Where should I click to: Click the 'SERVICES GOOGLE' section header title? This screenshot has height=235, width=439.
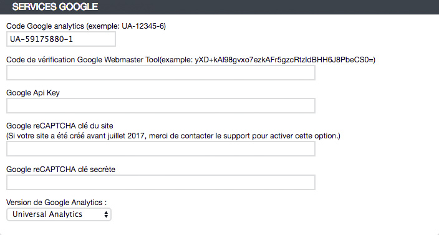pyautogui.click(x=55, y=7)
